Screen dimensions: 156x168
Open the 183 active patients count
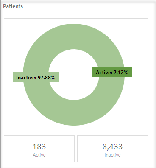click(x=39, y=147)
